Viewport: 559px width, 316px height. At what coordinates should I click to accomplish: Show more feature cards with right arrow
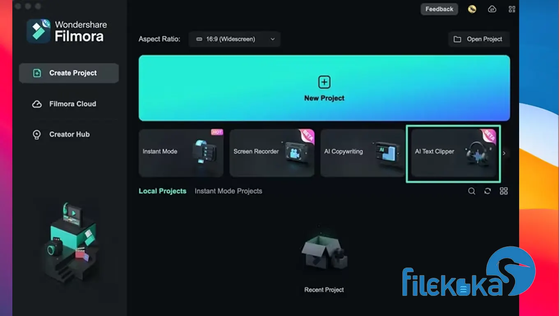tap(504, 153)
